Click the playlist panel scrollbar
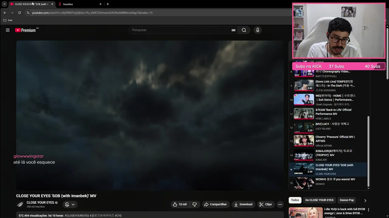Screen dimensions: 389x218 tap(368, 151)
